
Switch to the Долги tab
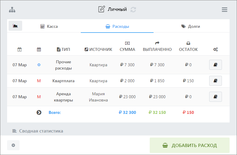191,26
